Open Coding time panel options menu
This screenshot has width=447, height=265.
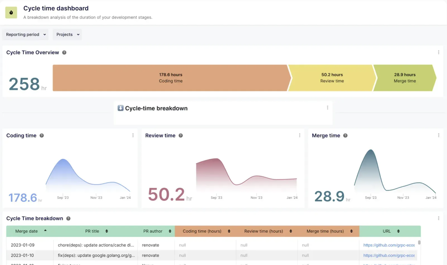click(x=133, y=135)
